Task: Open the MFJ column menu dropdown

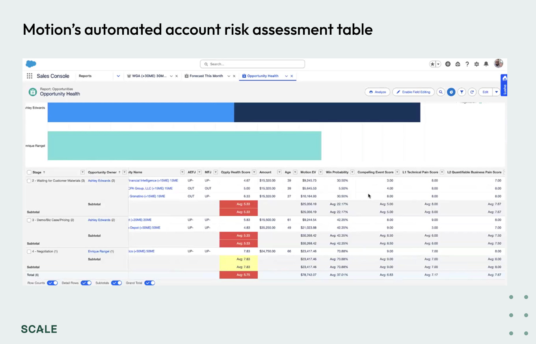Action: [216, 172]
